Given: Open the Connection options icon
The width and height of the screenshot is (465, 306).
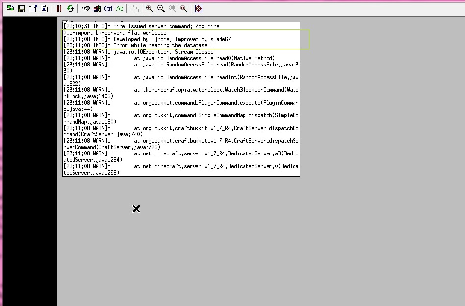Looking at the screenshot, I should (x=33, y=9).
